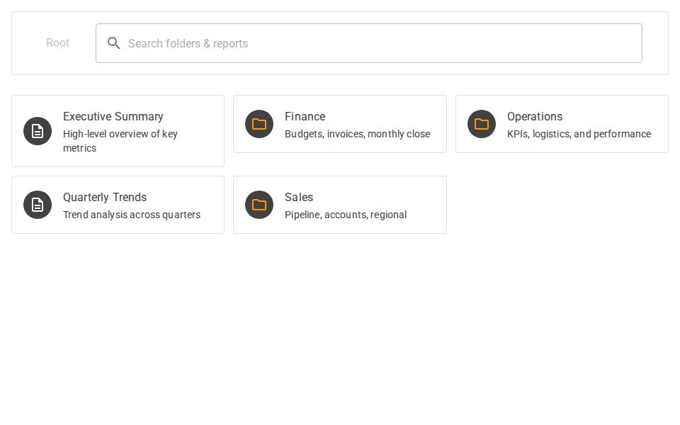Click the Operations card description text
The height and width of the screenshot is (425, 680).
click(x=579, y=134)
